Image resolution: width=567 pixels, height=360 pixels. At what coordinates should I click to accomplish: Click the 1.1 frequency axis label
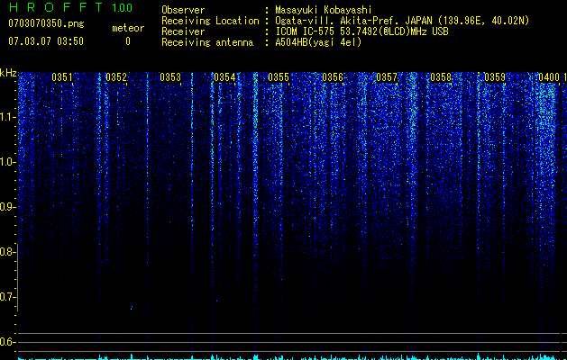coord(6,117)
